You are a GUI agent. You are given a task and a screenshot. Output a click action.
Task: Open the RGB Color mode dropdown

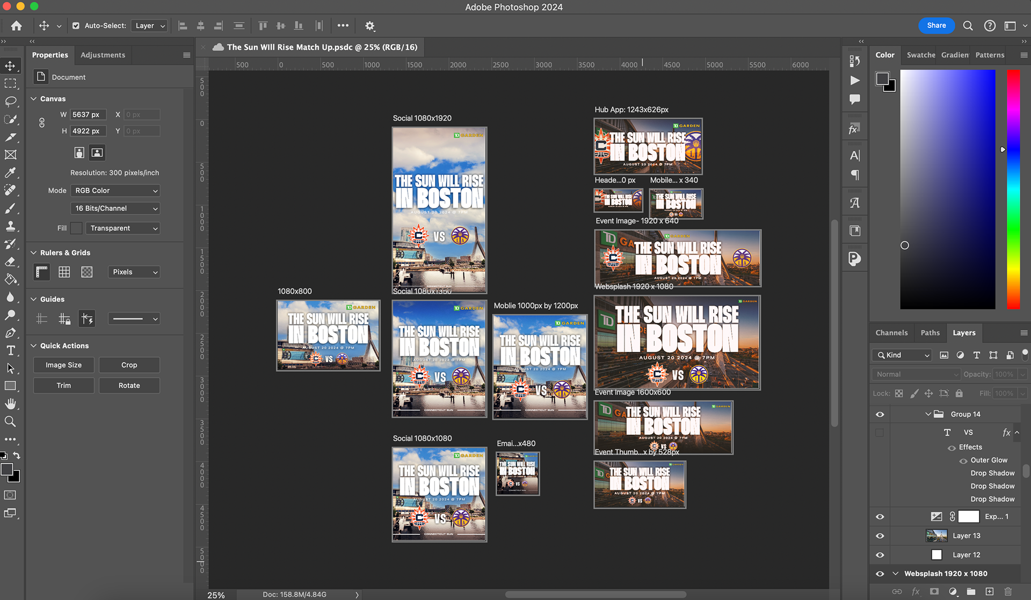pos(115,190)
